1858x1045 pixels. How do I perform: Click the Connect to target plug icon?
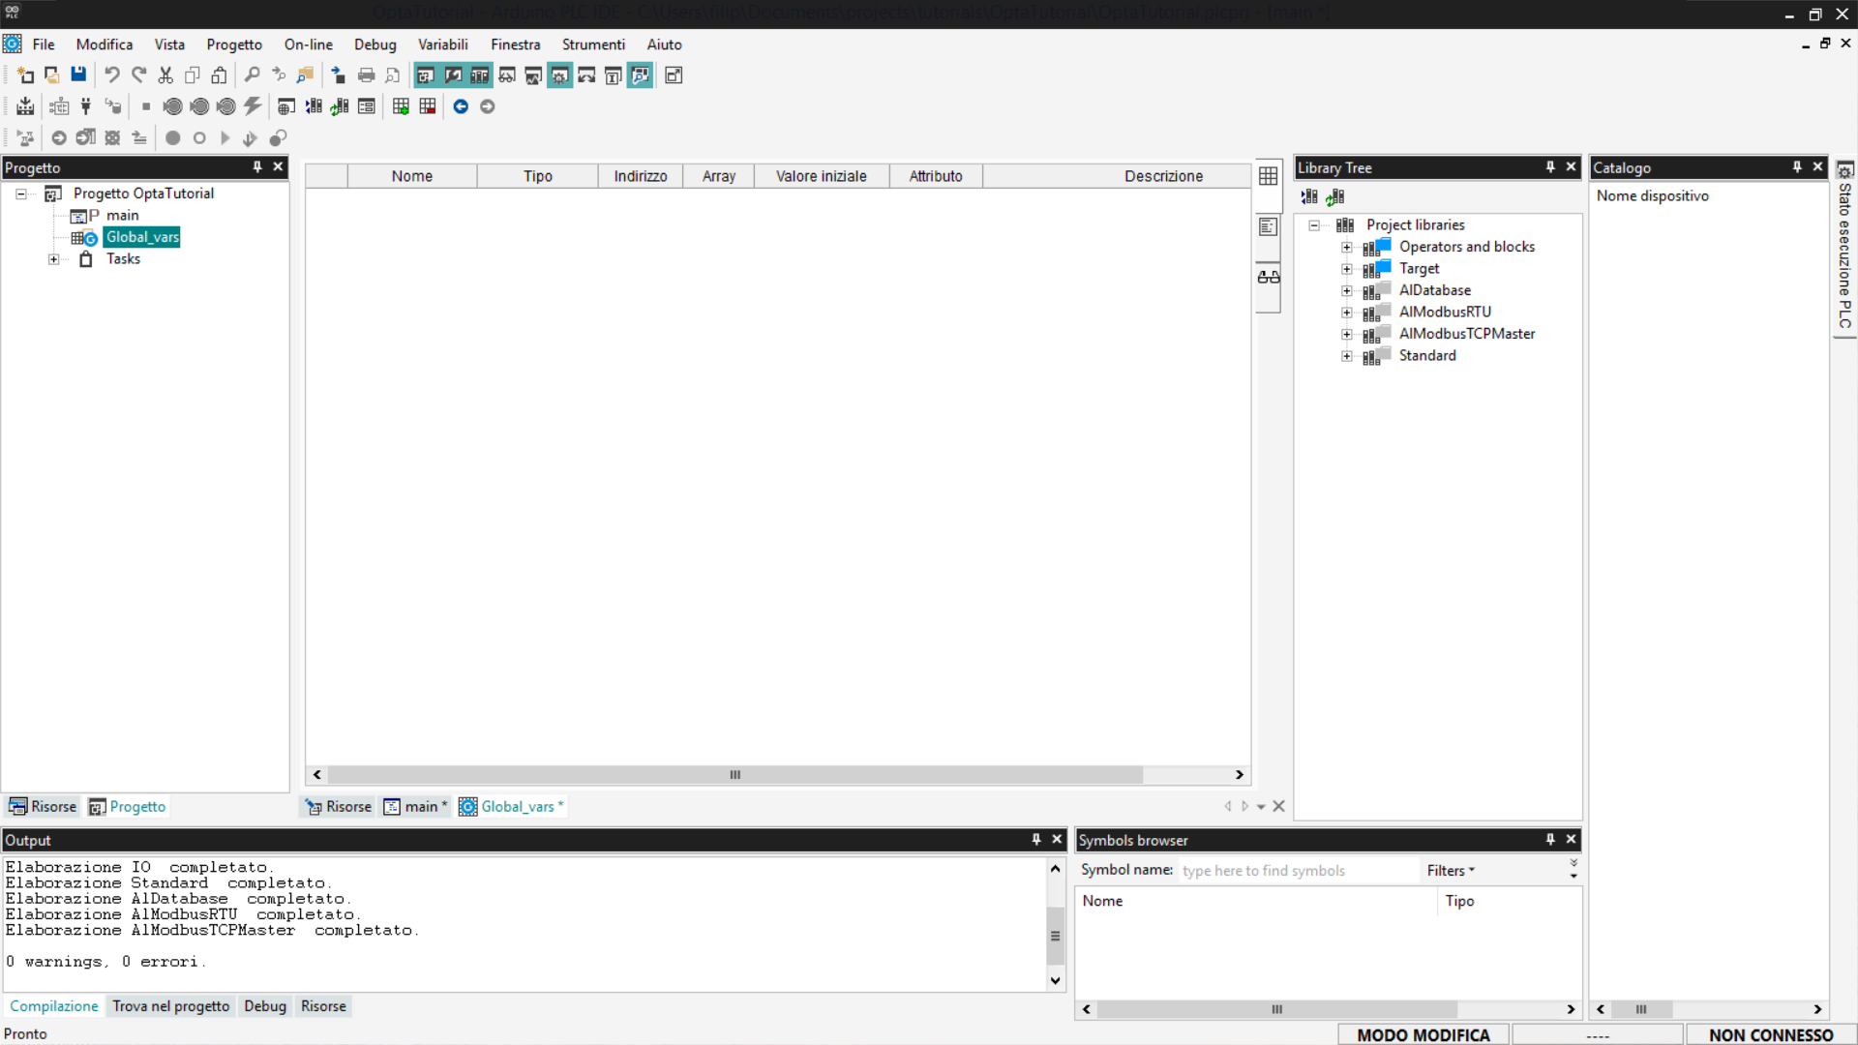(x=86, y=106)
